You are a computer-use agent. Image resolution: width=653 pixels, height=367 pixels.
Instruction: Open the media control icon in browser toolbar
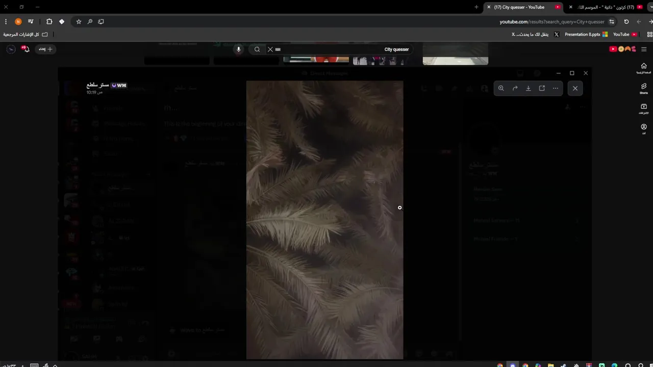click(x=31, y=22)
